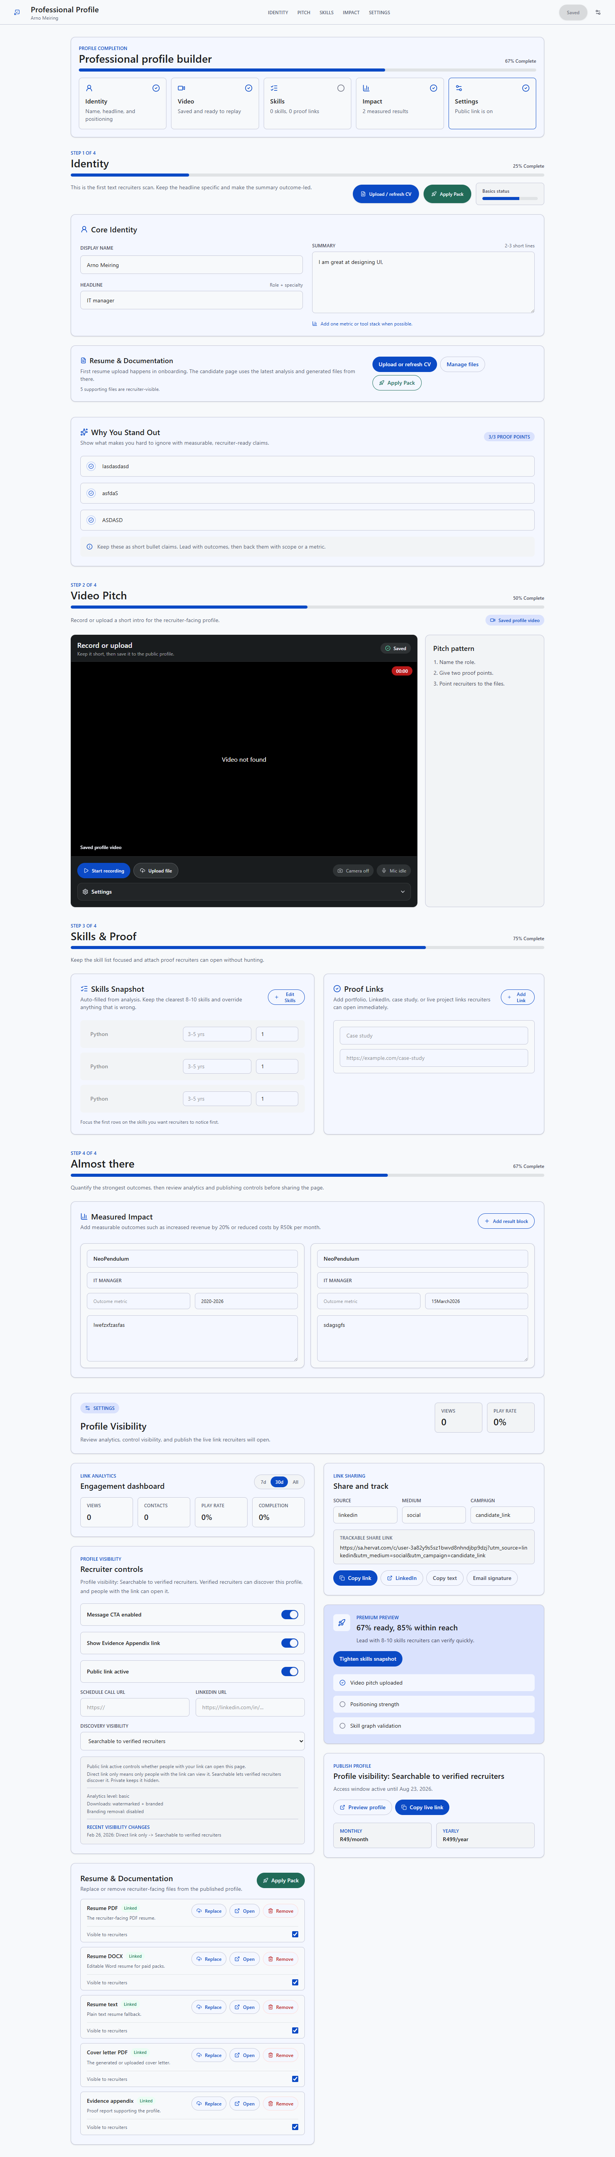The width and height of the screenshot is (615, 2157).
Task: Click Edit Skills plus button
Action: [286, 996]
